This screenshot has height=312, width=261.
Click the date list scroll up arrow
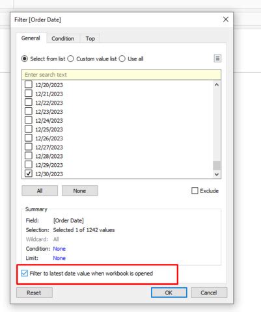pyautogui.click(x=217, y=84)
